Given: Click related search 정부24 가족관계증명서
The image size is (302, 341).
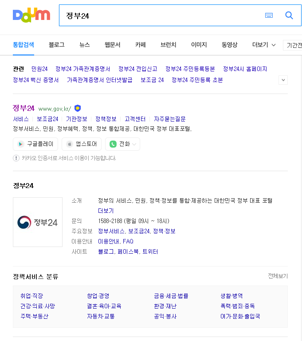Looking at the screenshot, I should [x=82, y=69].
